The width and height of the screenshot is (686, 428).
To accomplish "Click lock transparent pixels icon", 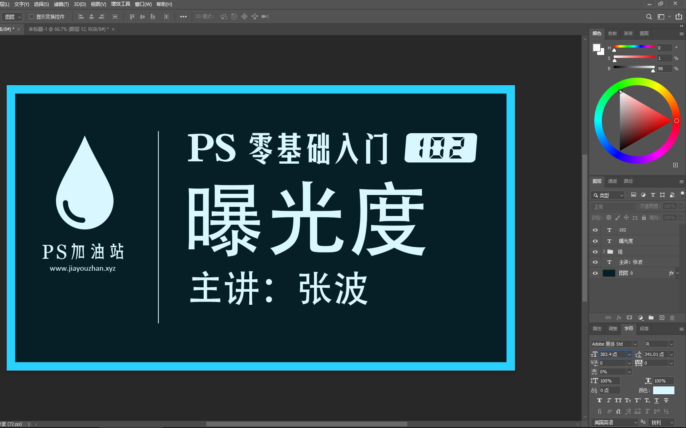I will tap(609, 218).
